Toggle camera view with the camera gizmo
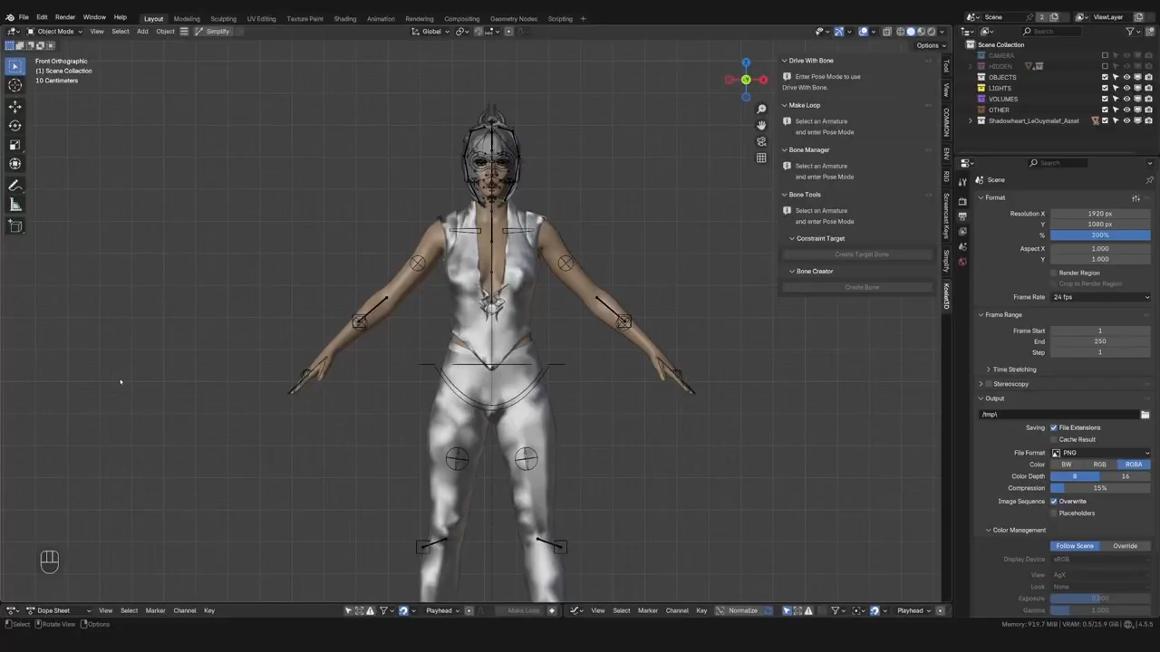The height and width of the screenshot is (652, 1160). pyautogui.click(x=761, y=141)
